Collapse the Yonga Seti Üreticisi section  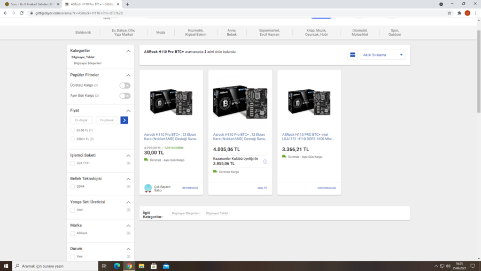(128, 202)
